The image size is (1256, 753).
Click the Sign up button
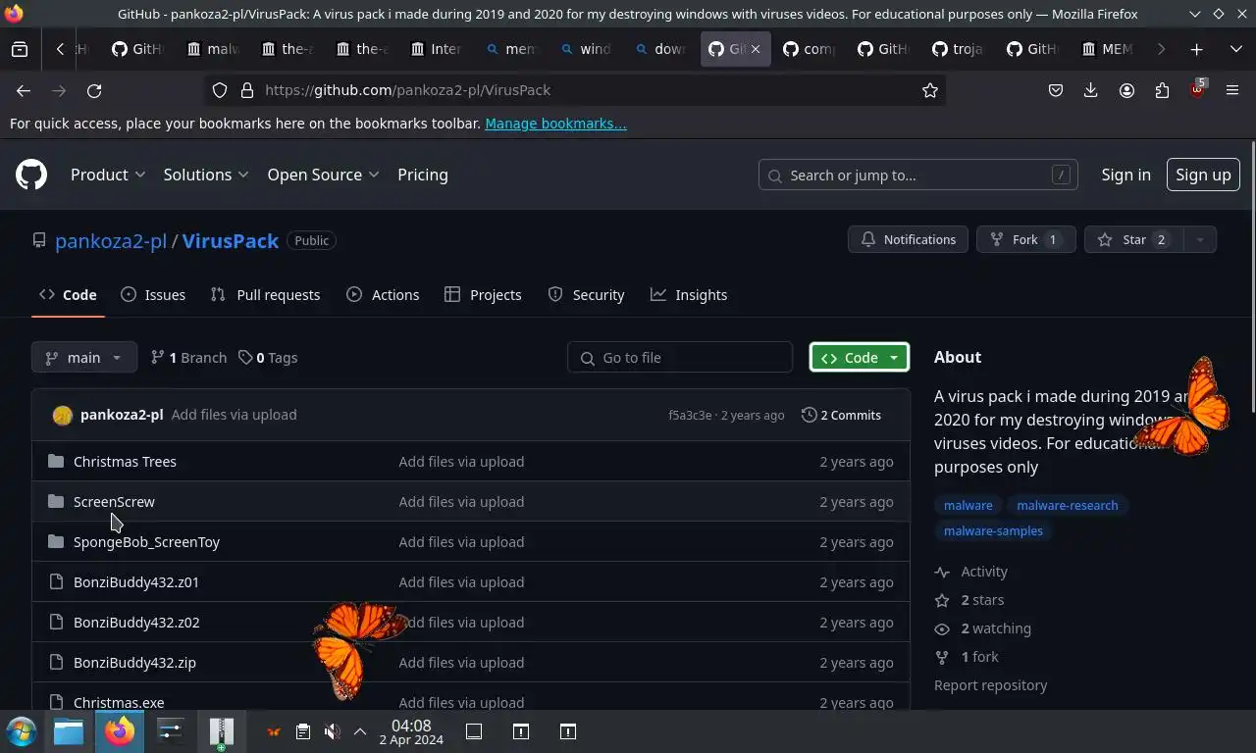coord(1203,175)
